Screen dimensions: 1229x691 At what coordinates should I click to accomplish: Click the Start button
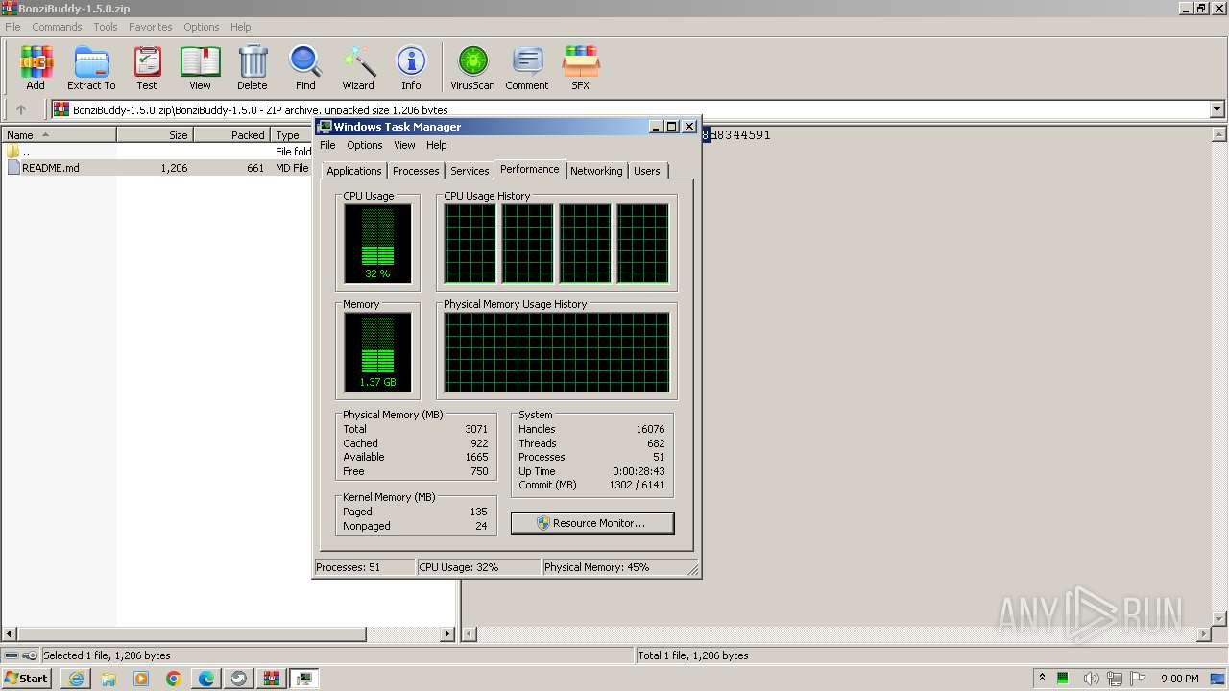26,679
